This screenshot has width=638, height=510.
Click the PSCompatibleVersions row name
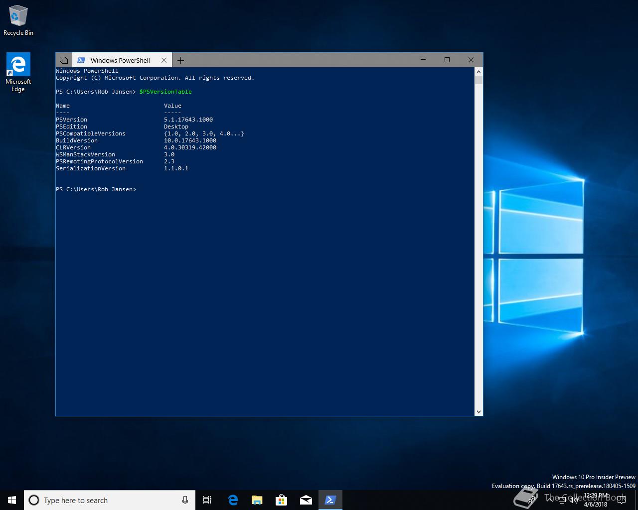click(x=91, y=133)
